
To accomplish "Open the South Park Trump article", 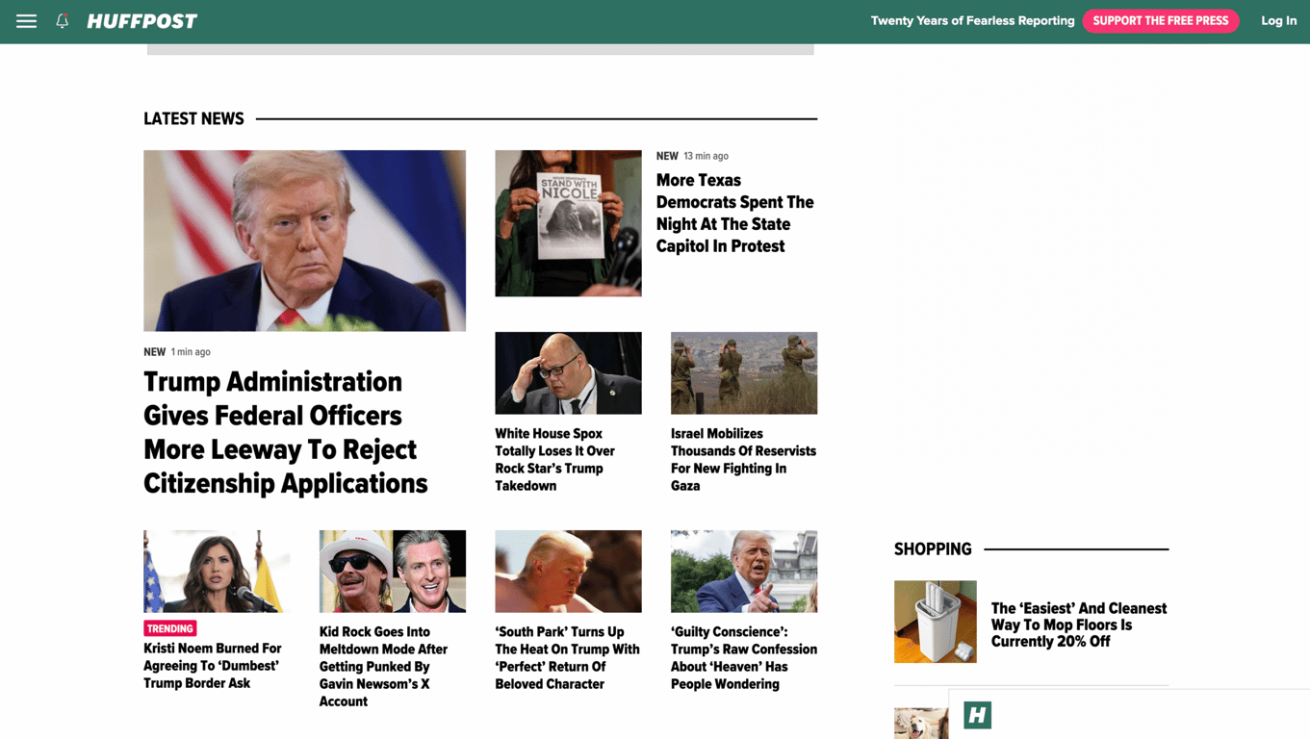I will 567,657.
